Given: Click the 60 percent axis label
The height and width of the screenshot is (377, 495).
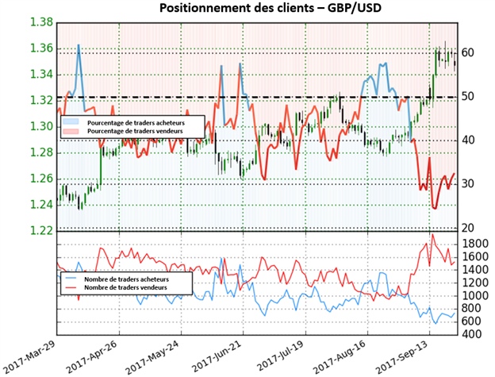Looking at the screenshot, I should 467,52.
